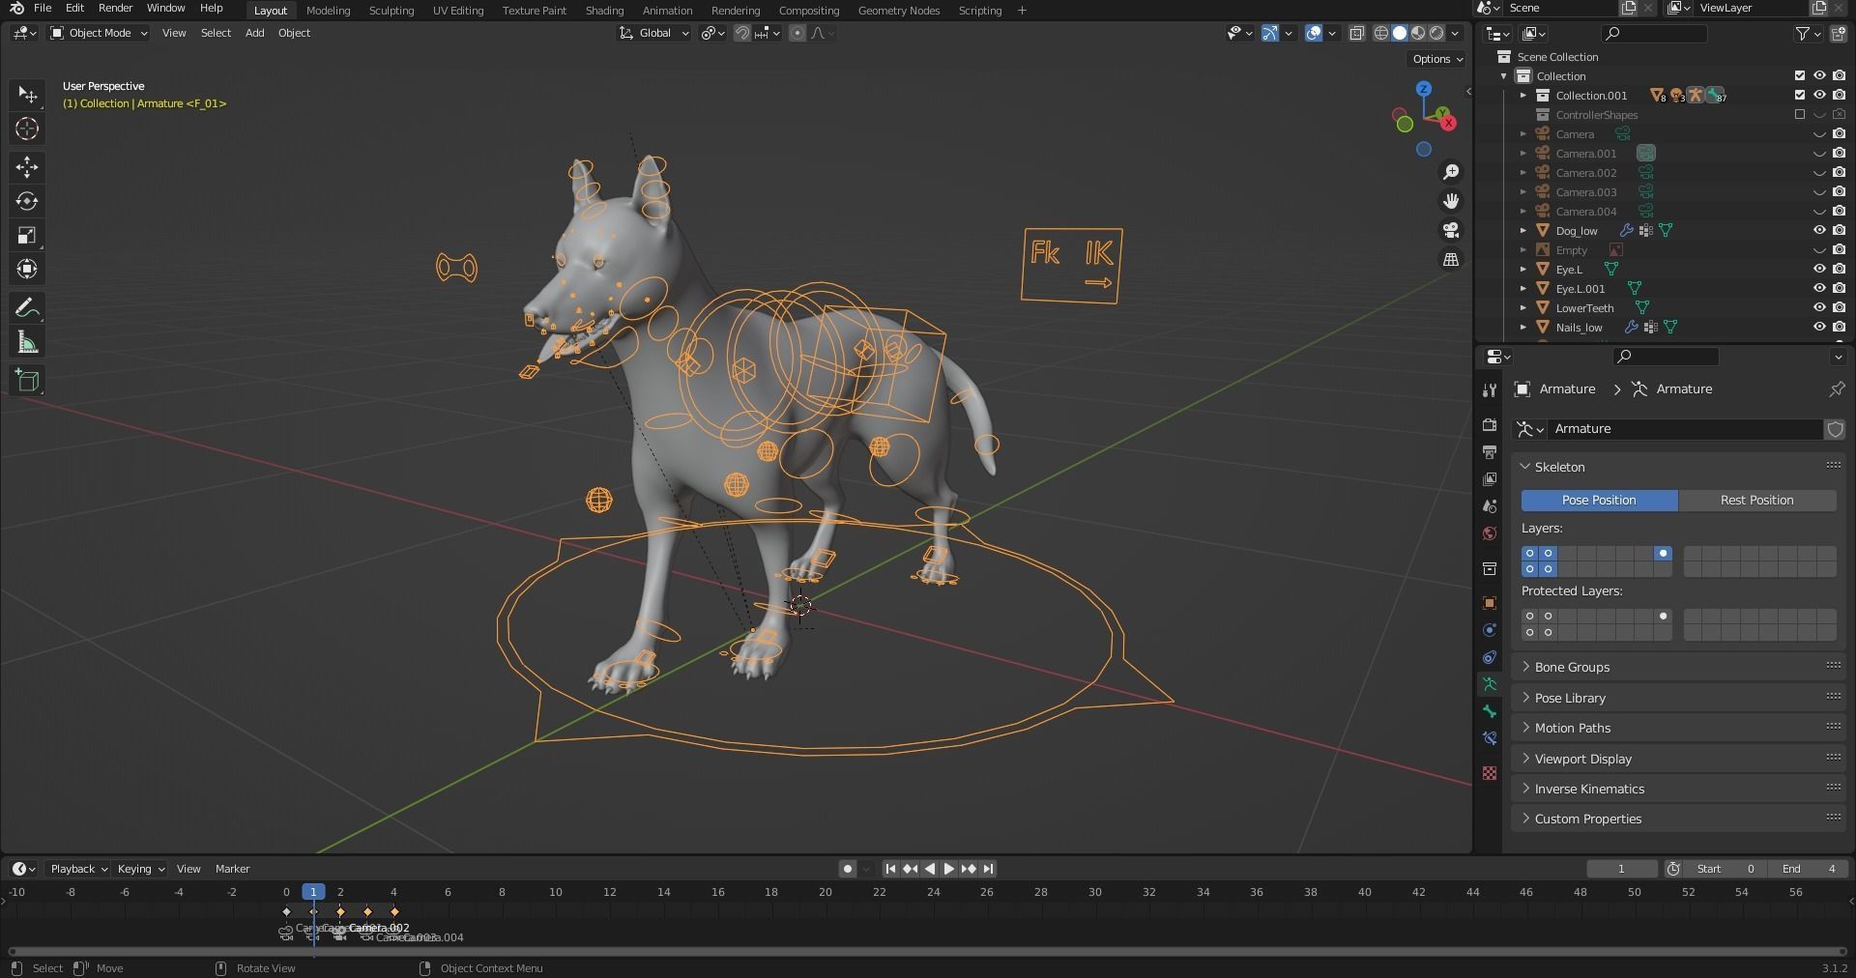Open the World properties tab

click(1490, 533)
